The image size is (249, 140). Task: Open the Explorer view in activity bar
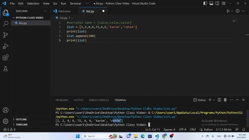pos(5,13)
